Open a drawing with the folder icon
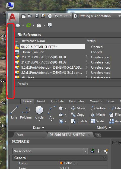The width and height of the screenshot is (121, 169). [30, 16]
